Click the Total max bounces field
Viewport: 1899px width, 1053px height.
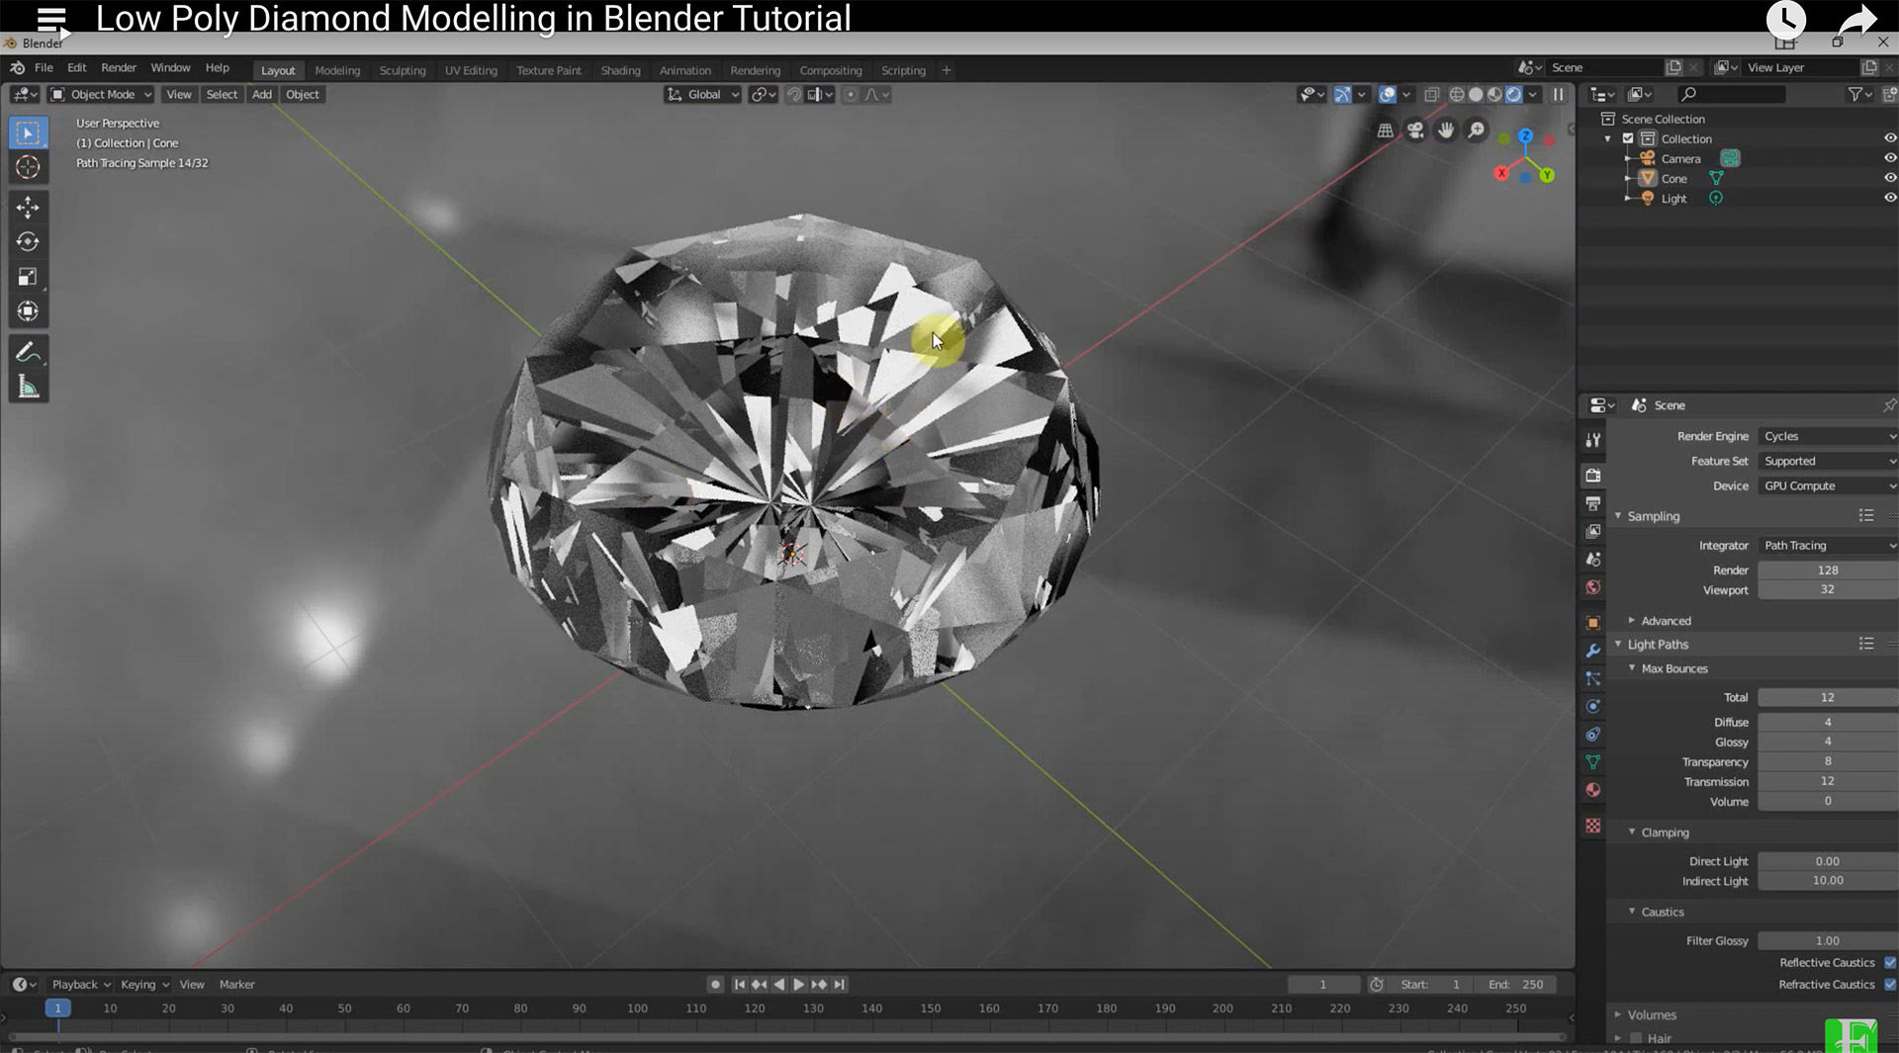(1828, 698)
